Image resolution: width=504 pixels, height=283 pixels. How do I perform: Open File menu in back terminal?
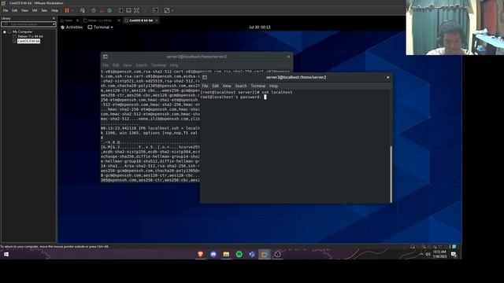point(106,65)
